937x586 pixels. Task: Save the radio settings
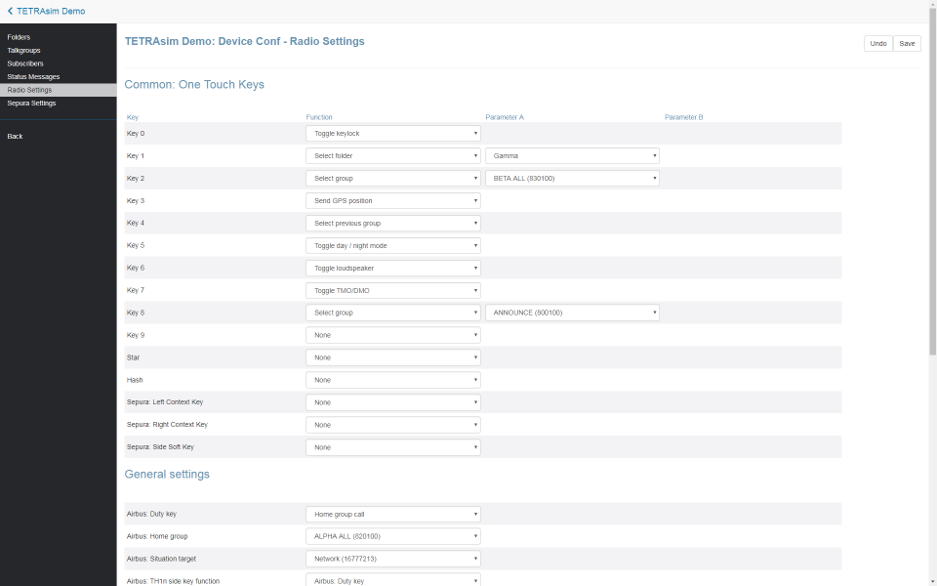[907, 44]
